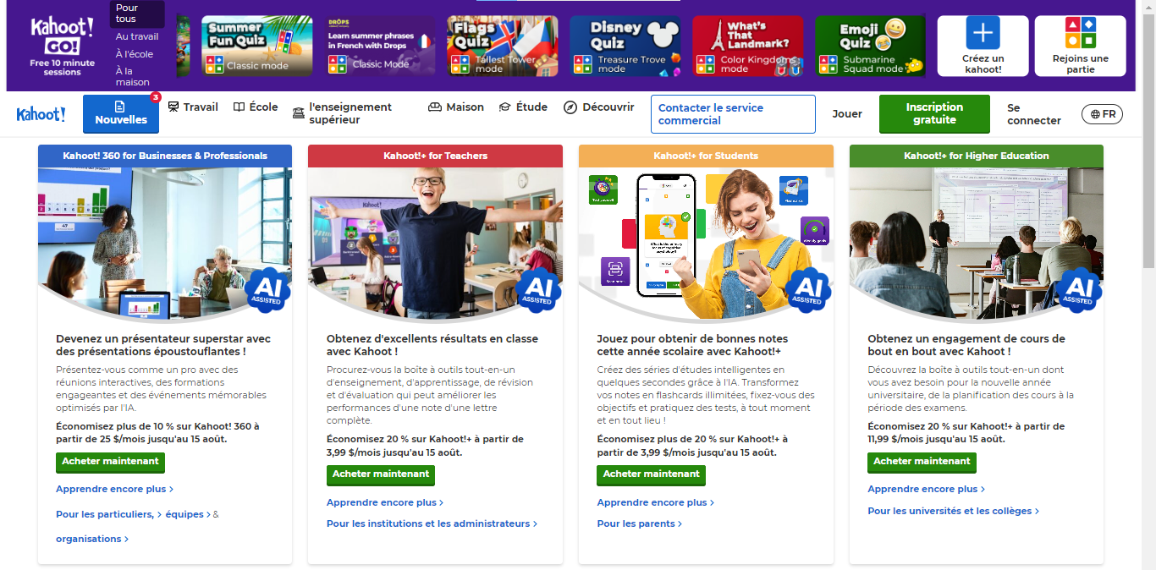Open the FR language selector
Screen dimensions: 1156x570
click(x=1103, y=114)
